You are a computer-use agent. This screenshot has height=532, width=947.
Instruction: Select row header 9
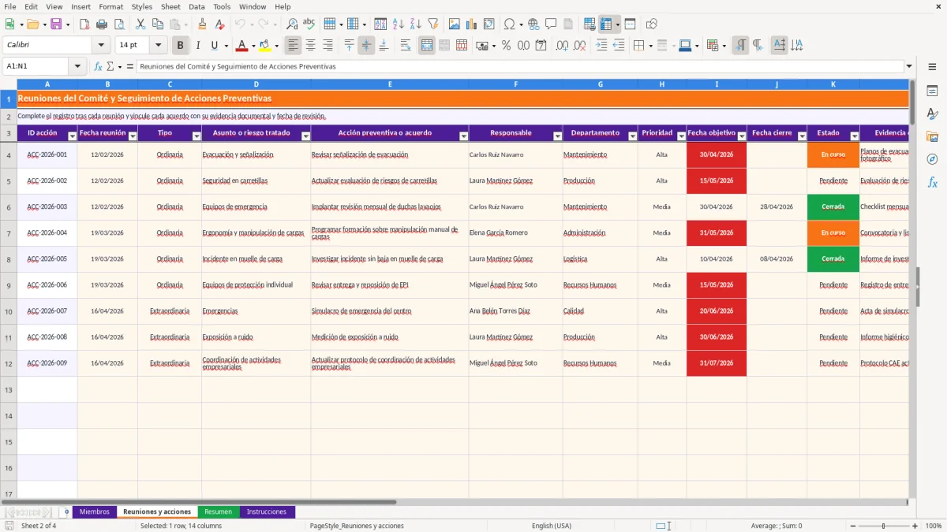point(9,285)
